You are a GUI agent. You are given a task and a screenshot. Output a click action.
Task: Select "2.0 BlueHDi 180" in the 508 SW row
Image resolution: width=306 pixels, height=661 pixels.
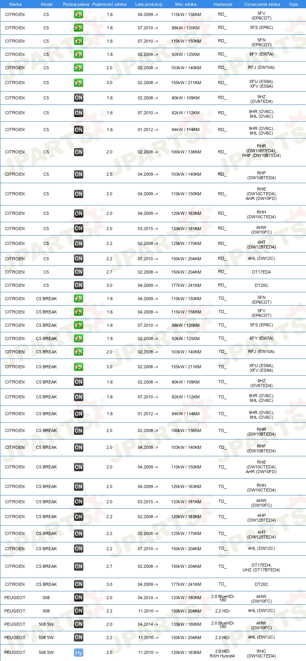click(222, 625)
